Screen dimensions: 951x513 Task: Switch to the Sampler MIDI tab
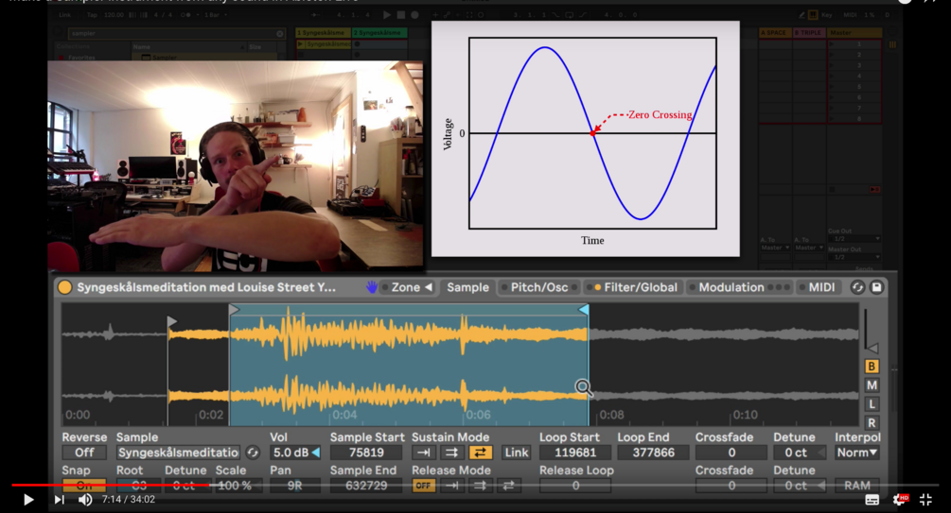tap(821, 287)
